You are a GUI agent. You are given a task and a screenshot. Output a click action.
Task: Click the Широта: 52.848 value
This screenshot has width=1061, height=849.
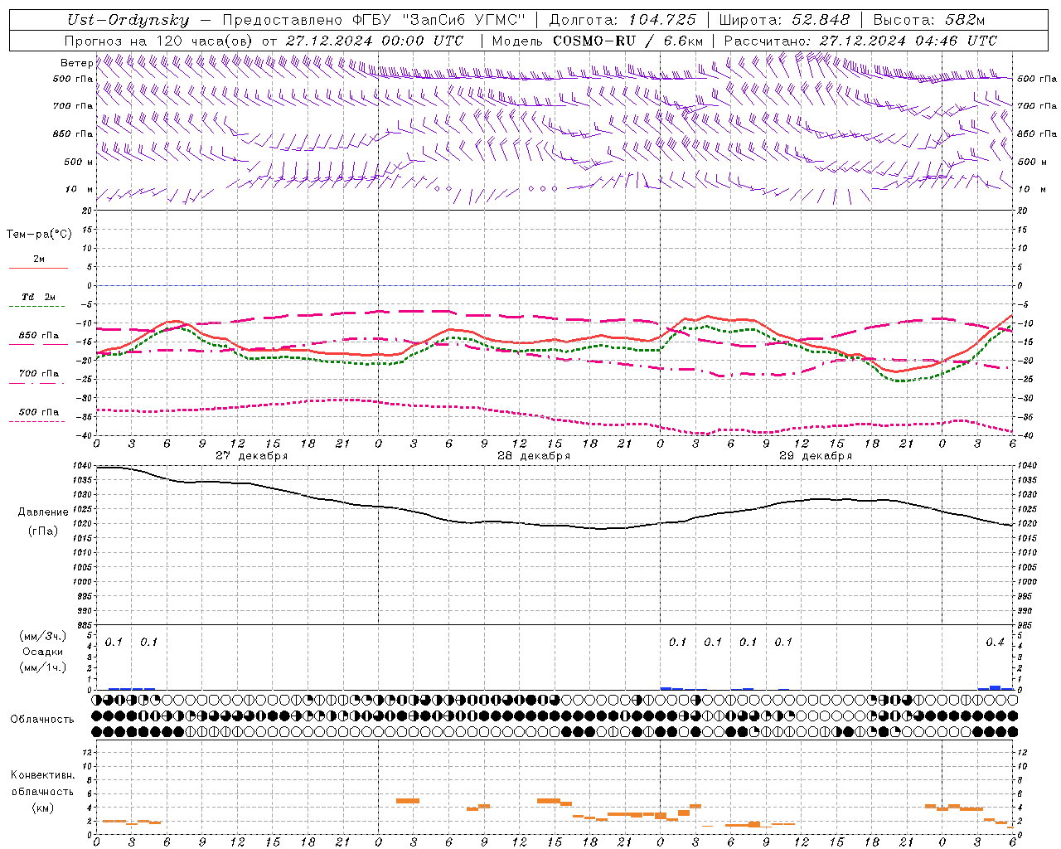pyautogui.click(x=784, y=21)
